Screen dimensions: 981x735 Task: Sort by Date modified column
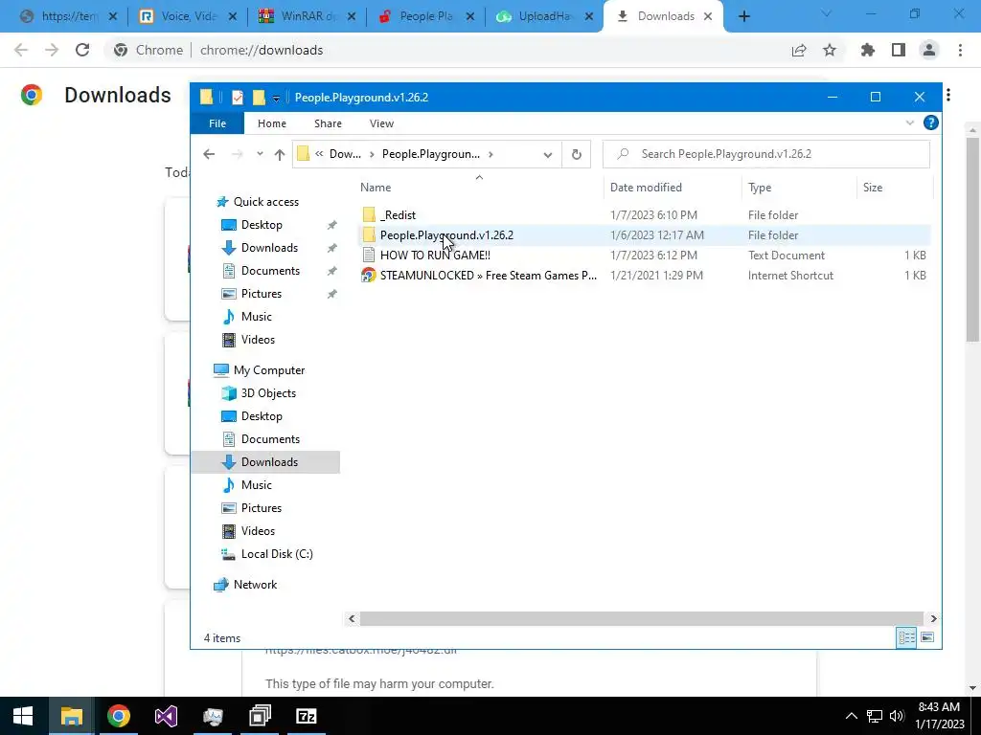(673, 188)
